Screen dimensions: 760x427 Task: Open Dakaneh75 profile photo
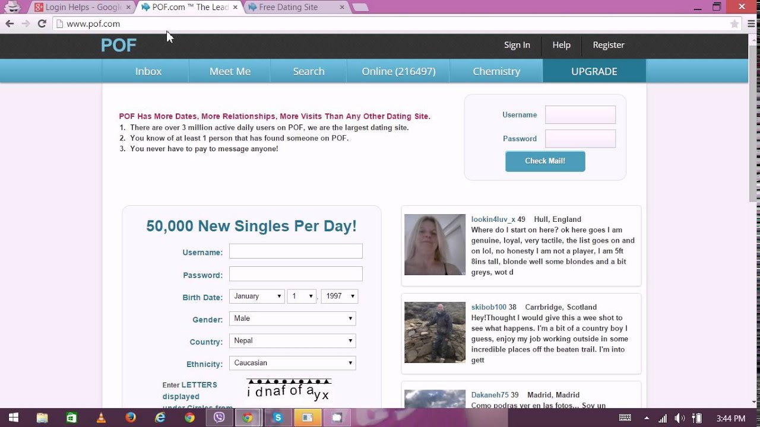coord(435,399)
